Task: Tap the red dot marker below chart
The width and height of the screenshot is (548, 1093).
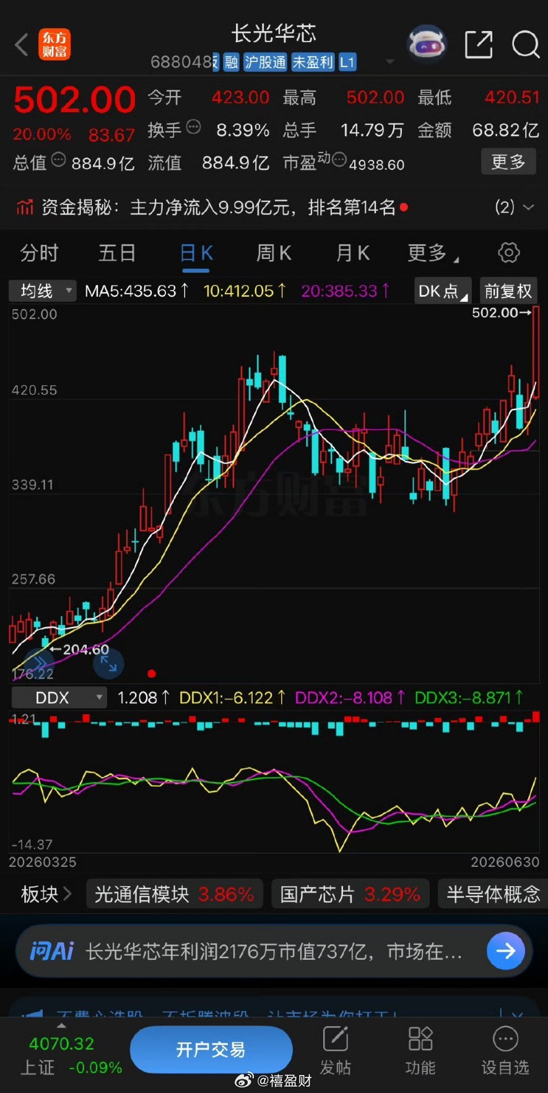Action: coord(152,674)
